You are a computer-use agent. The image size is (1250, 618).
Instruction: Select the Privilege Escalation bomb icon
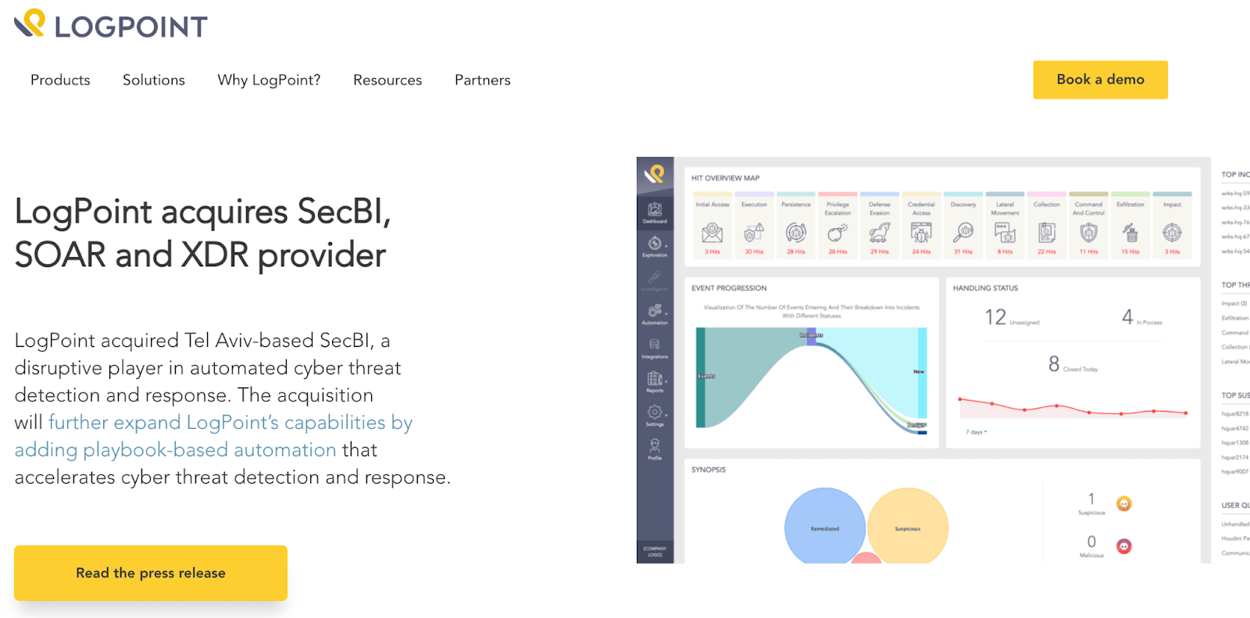[837, 233]
